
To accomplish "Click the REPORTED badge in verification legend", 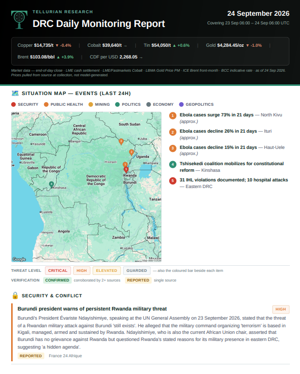I will pos(138,280).
